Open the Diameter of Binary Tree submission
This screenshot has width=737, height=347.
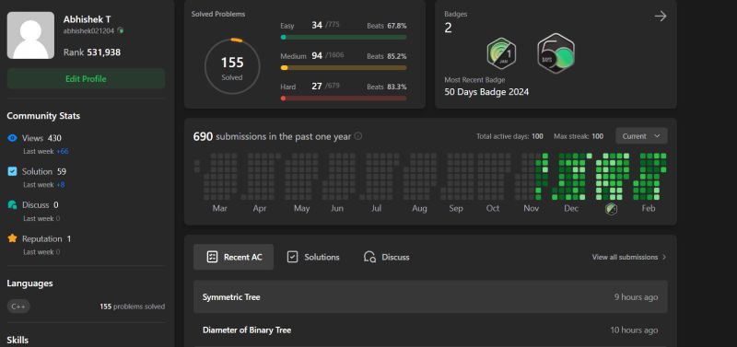point(430,330)
